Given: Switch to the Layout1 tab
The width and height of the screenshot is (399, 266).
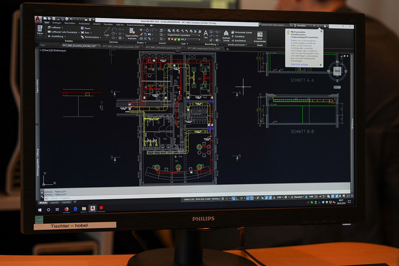Looking at the screenshot, I should coord(55,202).
